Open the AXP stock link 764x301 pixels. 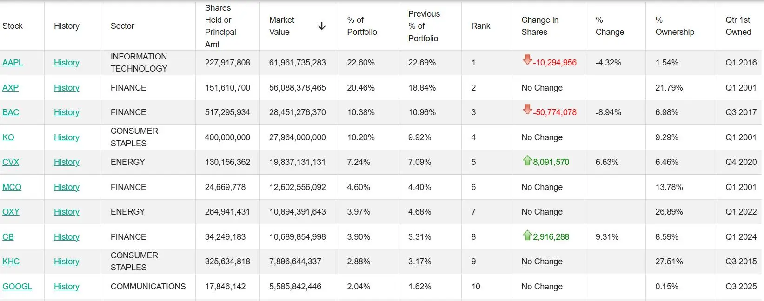click(10, 88)
